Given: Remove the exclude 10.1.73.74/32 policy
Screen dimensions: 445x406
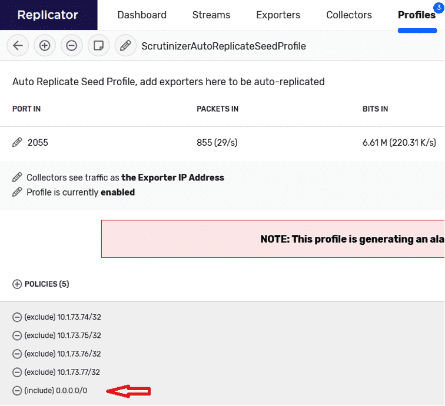Looking at the screenshot, I should click(x=17, y=317).
